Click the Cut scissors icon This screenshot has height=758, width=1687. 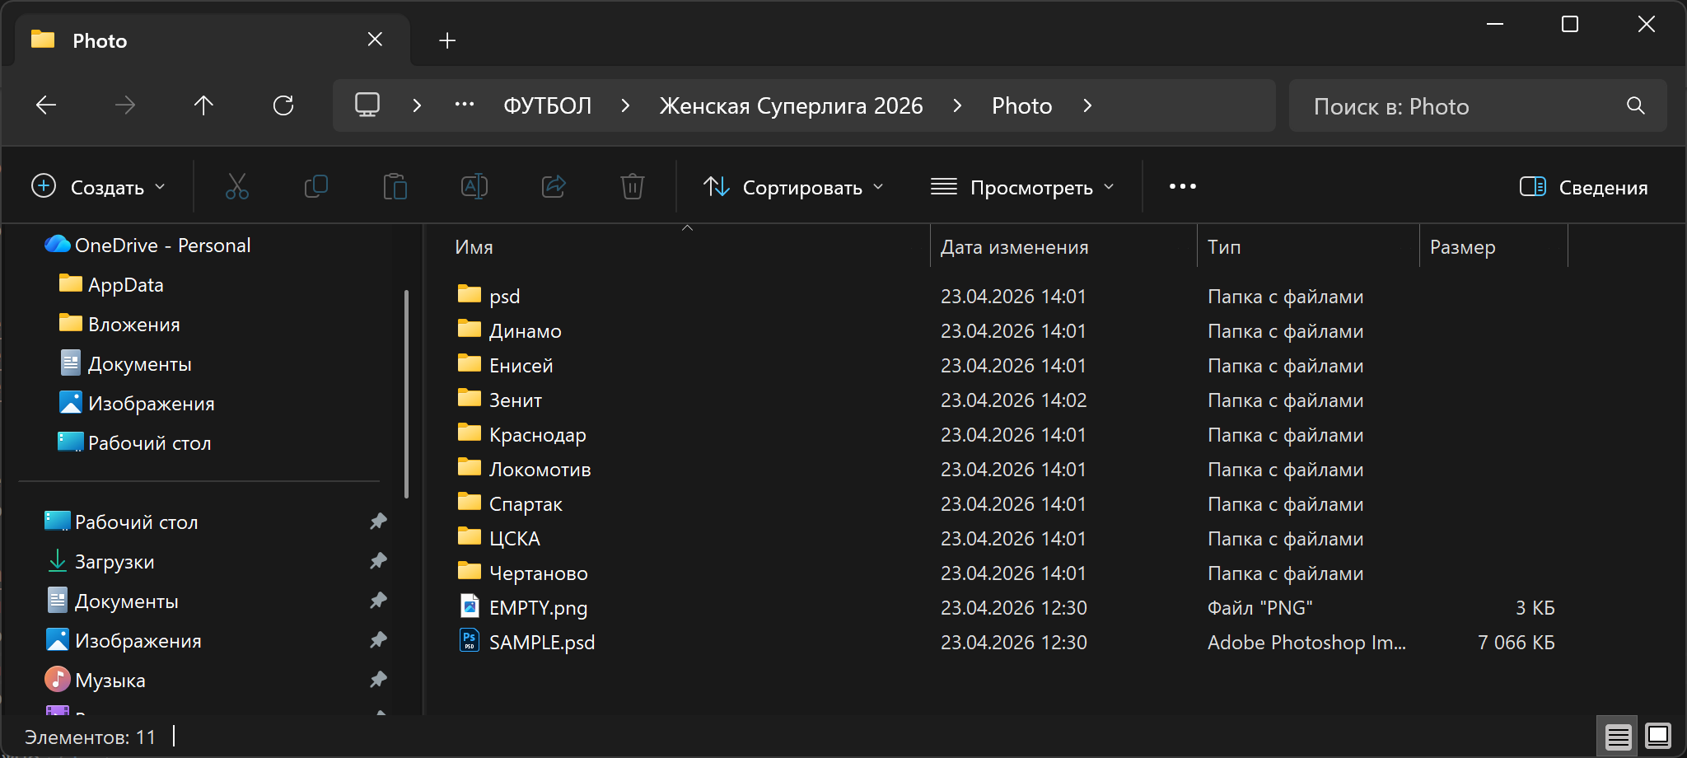tap(237, 187)
